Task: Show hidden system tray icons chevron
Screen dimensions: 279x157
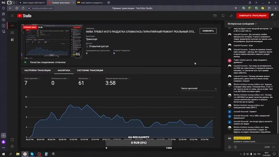Action: pos(241,154)
